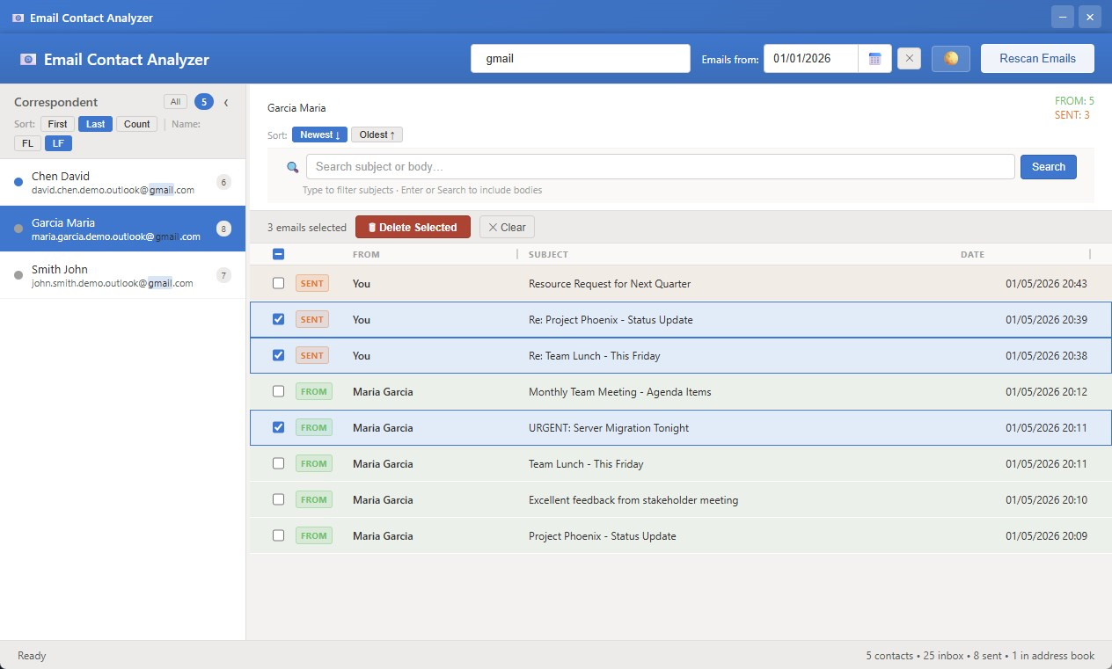Screen dimensions: 1112x669
Task: Click the Search subject or body field
Action: pos(660,167)
